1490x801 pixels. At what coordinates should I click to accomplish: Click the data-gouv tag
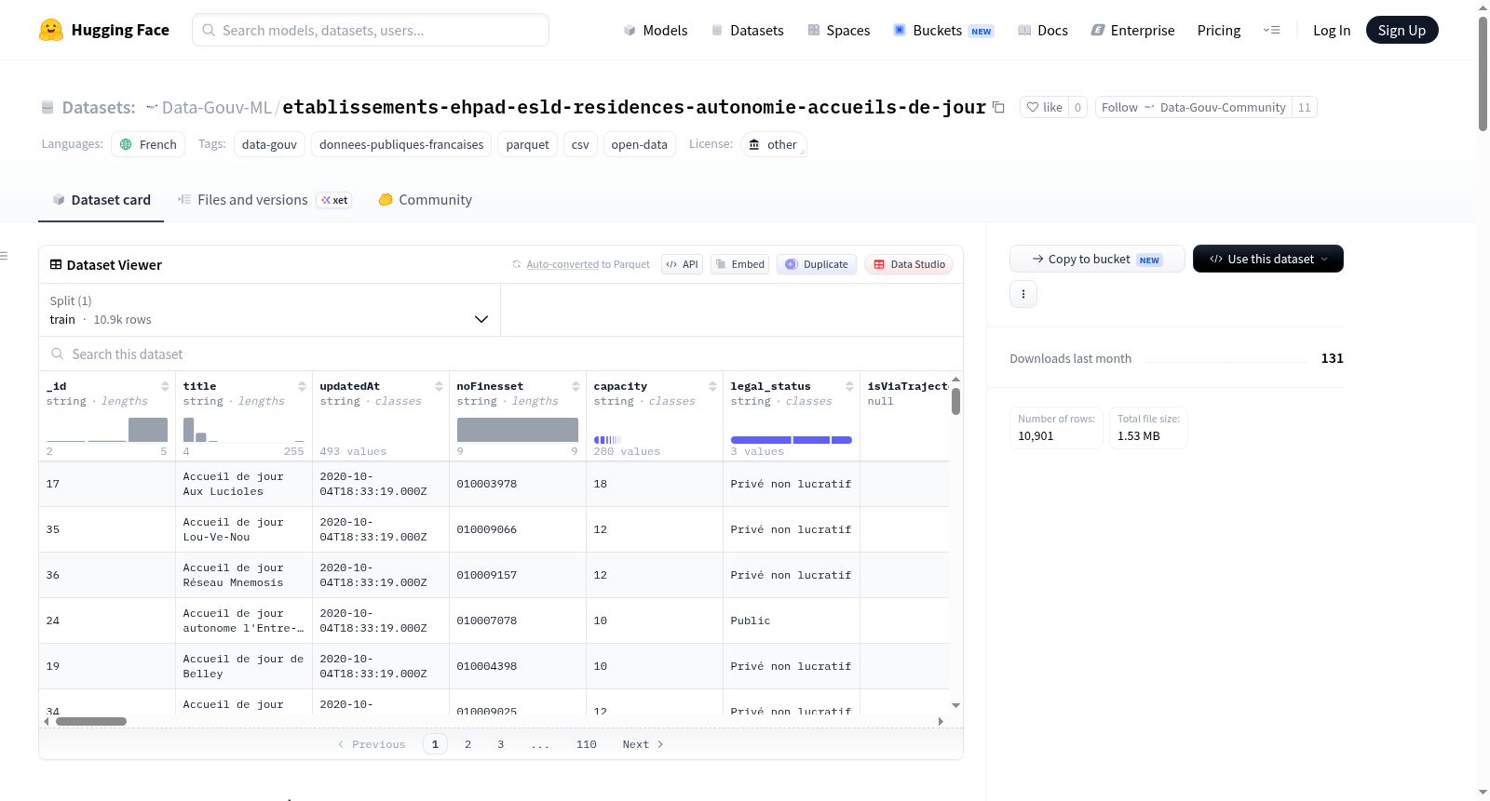[x=269, y=144]
